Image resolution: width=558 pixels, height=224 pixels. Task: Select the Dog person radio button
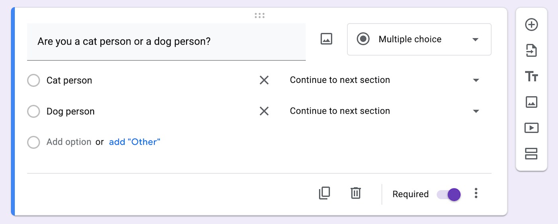coord(33,112)
